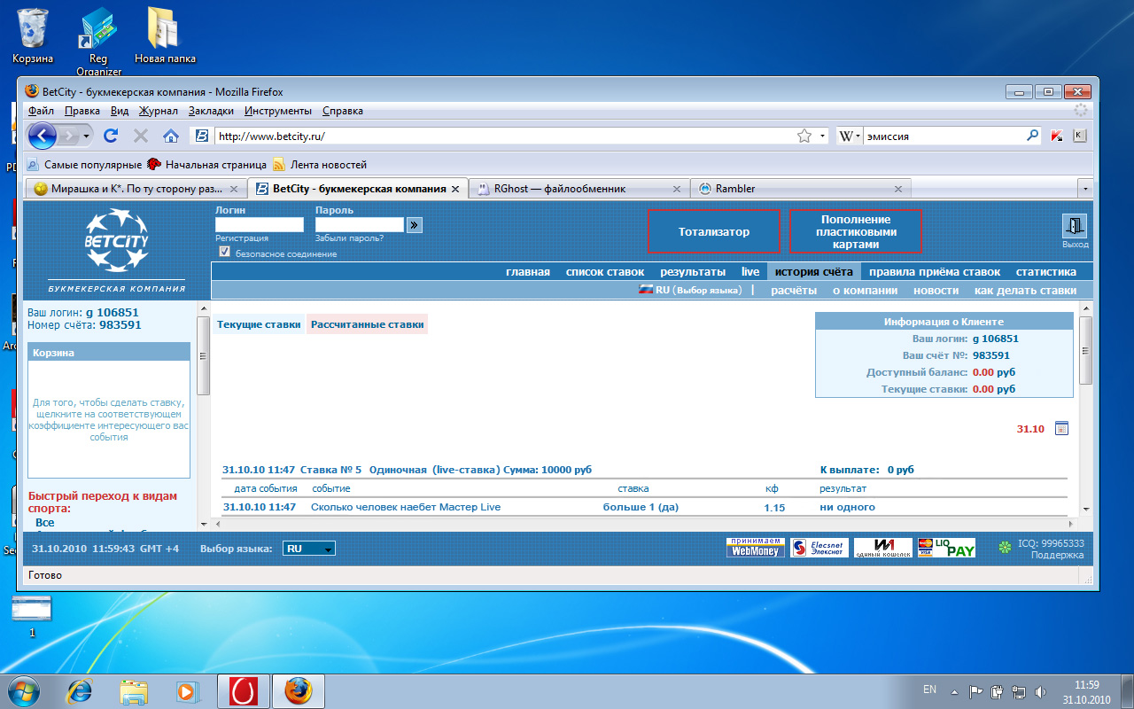Open the Закладки menu
Viewport: 1134px width, 709px height.
point(211,111)
